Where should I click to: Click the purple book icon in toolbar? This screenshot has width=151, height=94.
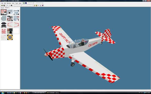point(43,6)
